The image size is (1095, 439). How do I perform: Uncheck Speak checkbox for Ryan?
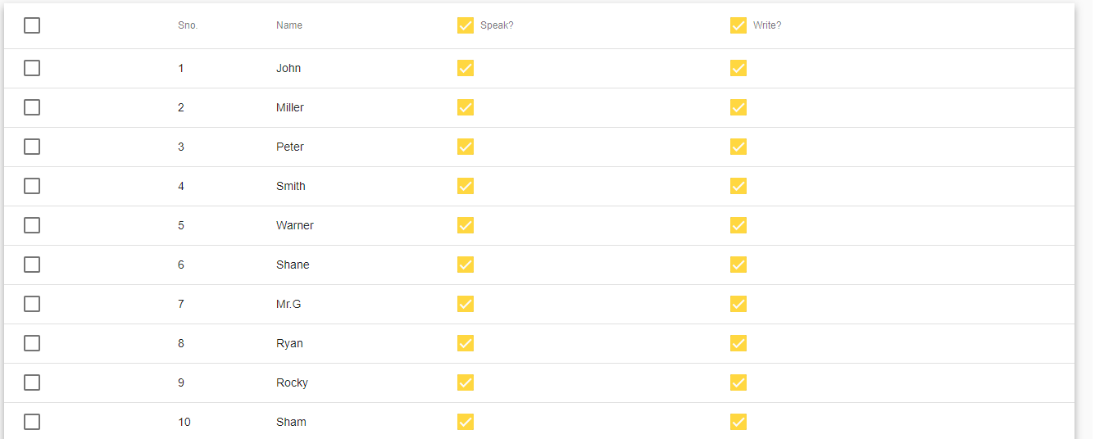[466, 343]
